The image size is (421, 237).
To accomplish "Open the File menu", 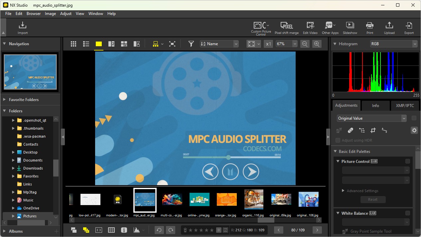I will [8, 14].
